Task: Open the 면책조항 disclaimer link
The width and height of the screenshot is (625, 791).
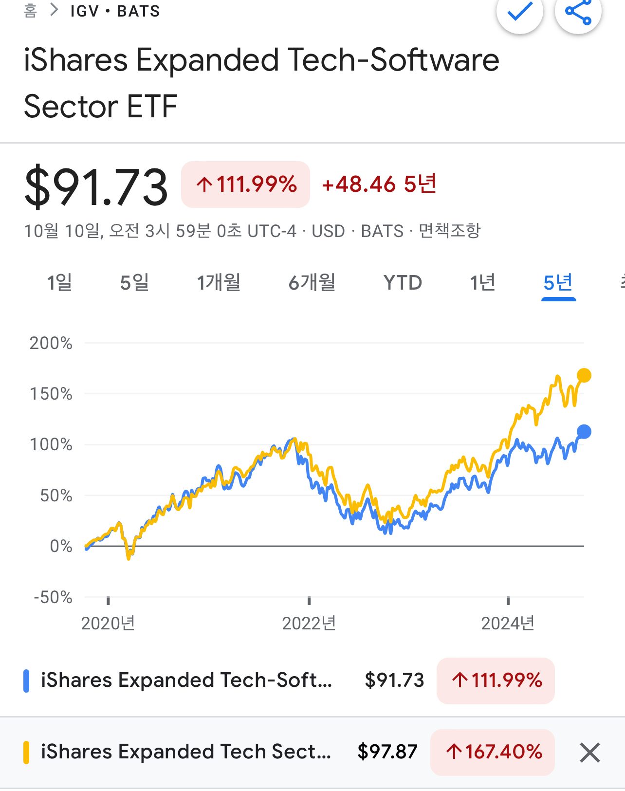Action: 449,230
